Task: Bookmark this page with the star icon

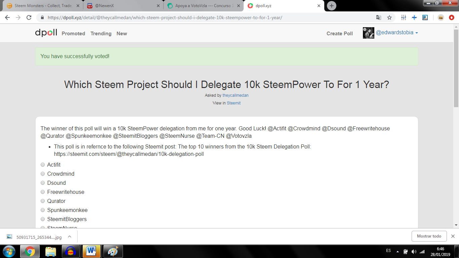Action: coord(389,17)
